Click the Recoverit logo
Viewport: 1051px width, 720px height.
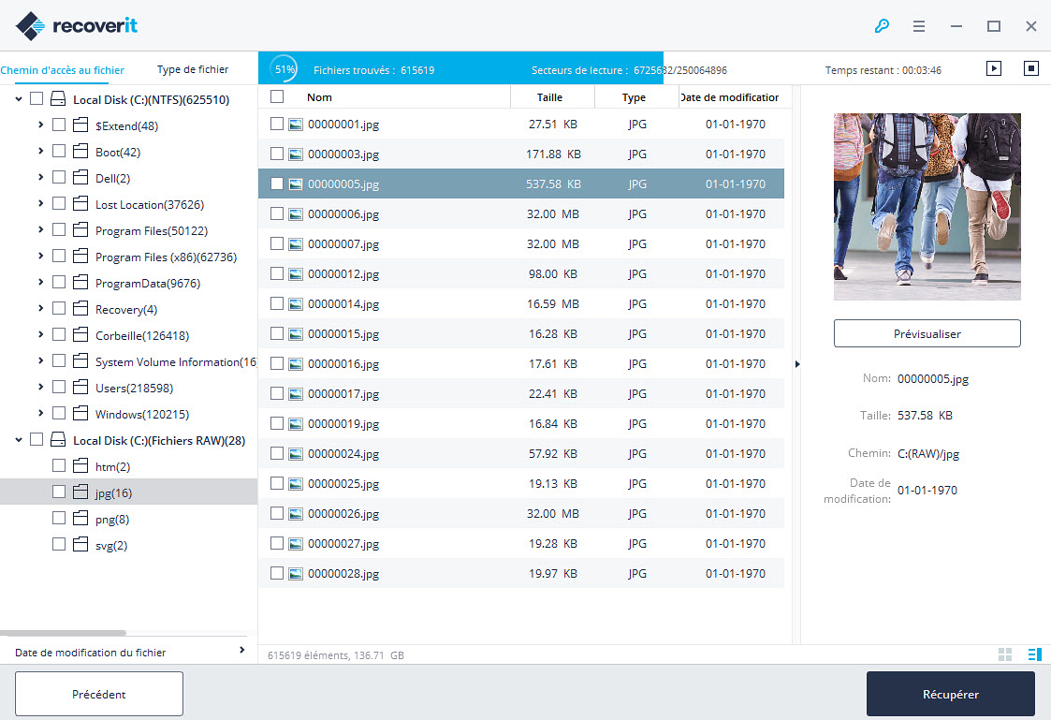[77, 26]
